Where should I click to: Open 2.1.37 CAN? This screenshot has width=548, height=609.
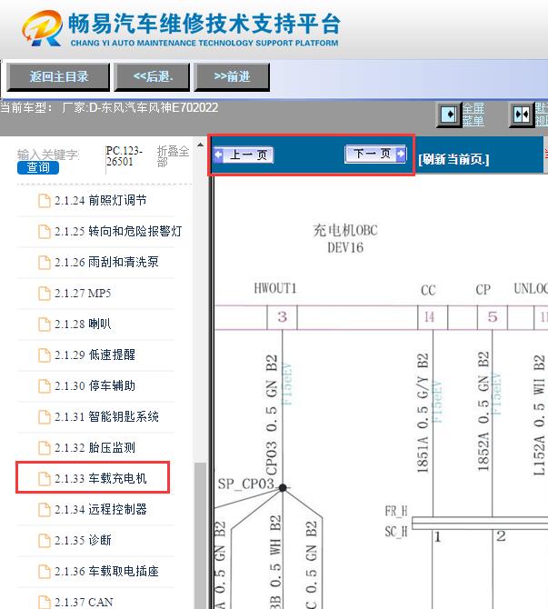pos(84,602)
